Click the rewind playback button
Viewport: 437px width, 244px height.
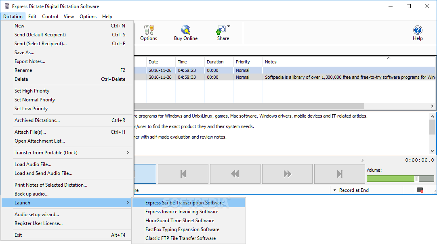tap(235, 174)
